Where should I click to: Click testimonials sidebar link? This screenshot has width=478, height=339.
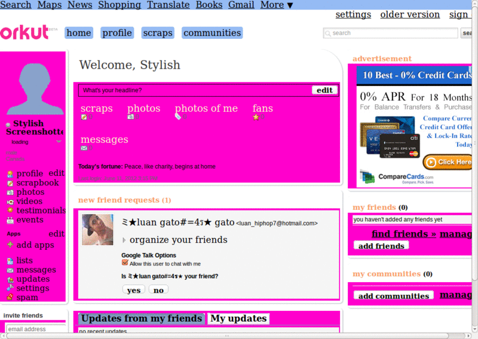(41, 210)
